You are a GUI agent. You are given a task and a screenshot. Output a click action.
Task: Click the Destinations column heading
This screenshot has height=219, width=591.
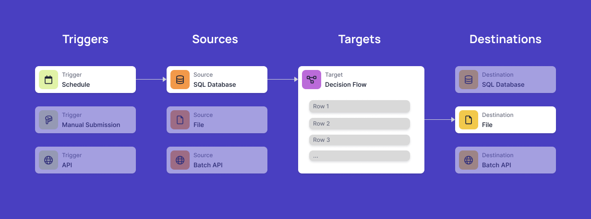click(505, 39)
